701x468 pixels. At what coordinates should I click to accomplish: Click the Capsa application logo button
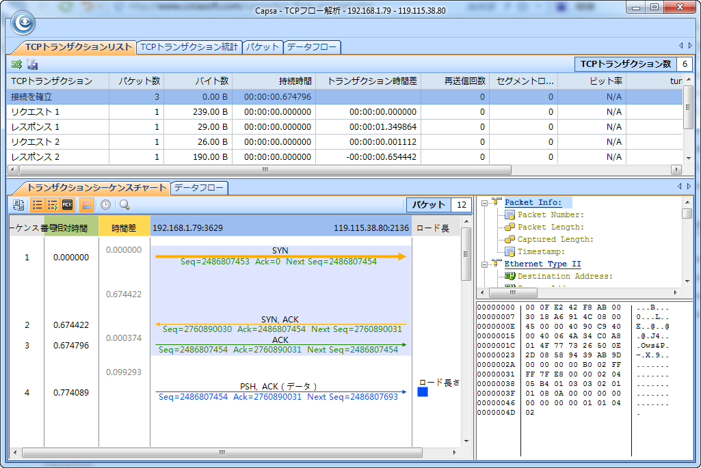23,23
